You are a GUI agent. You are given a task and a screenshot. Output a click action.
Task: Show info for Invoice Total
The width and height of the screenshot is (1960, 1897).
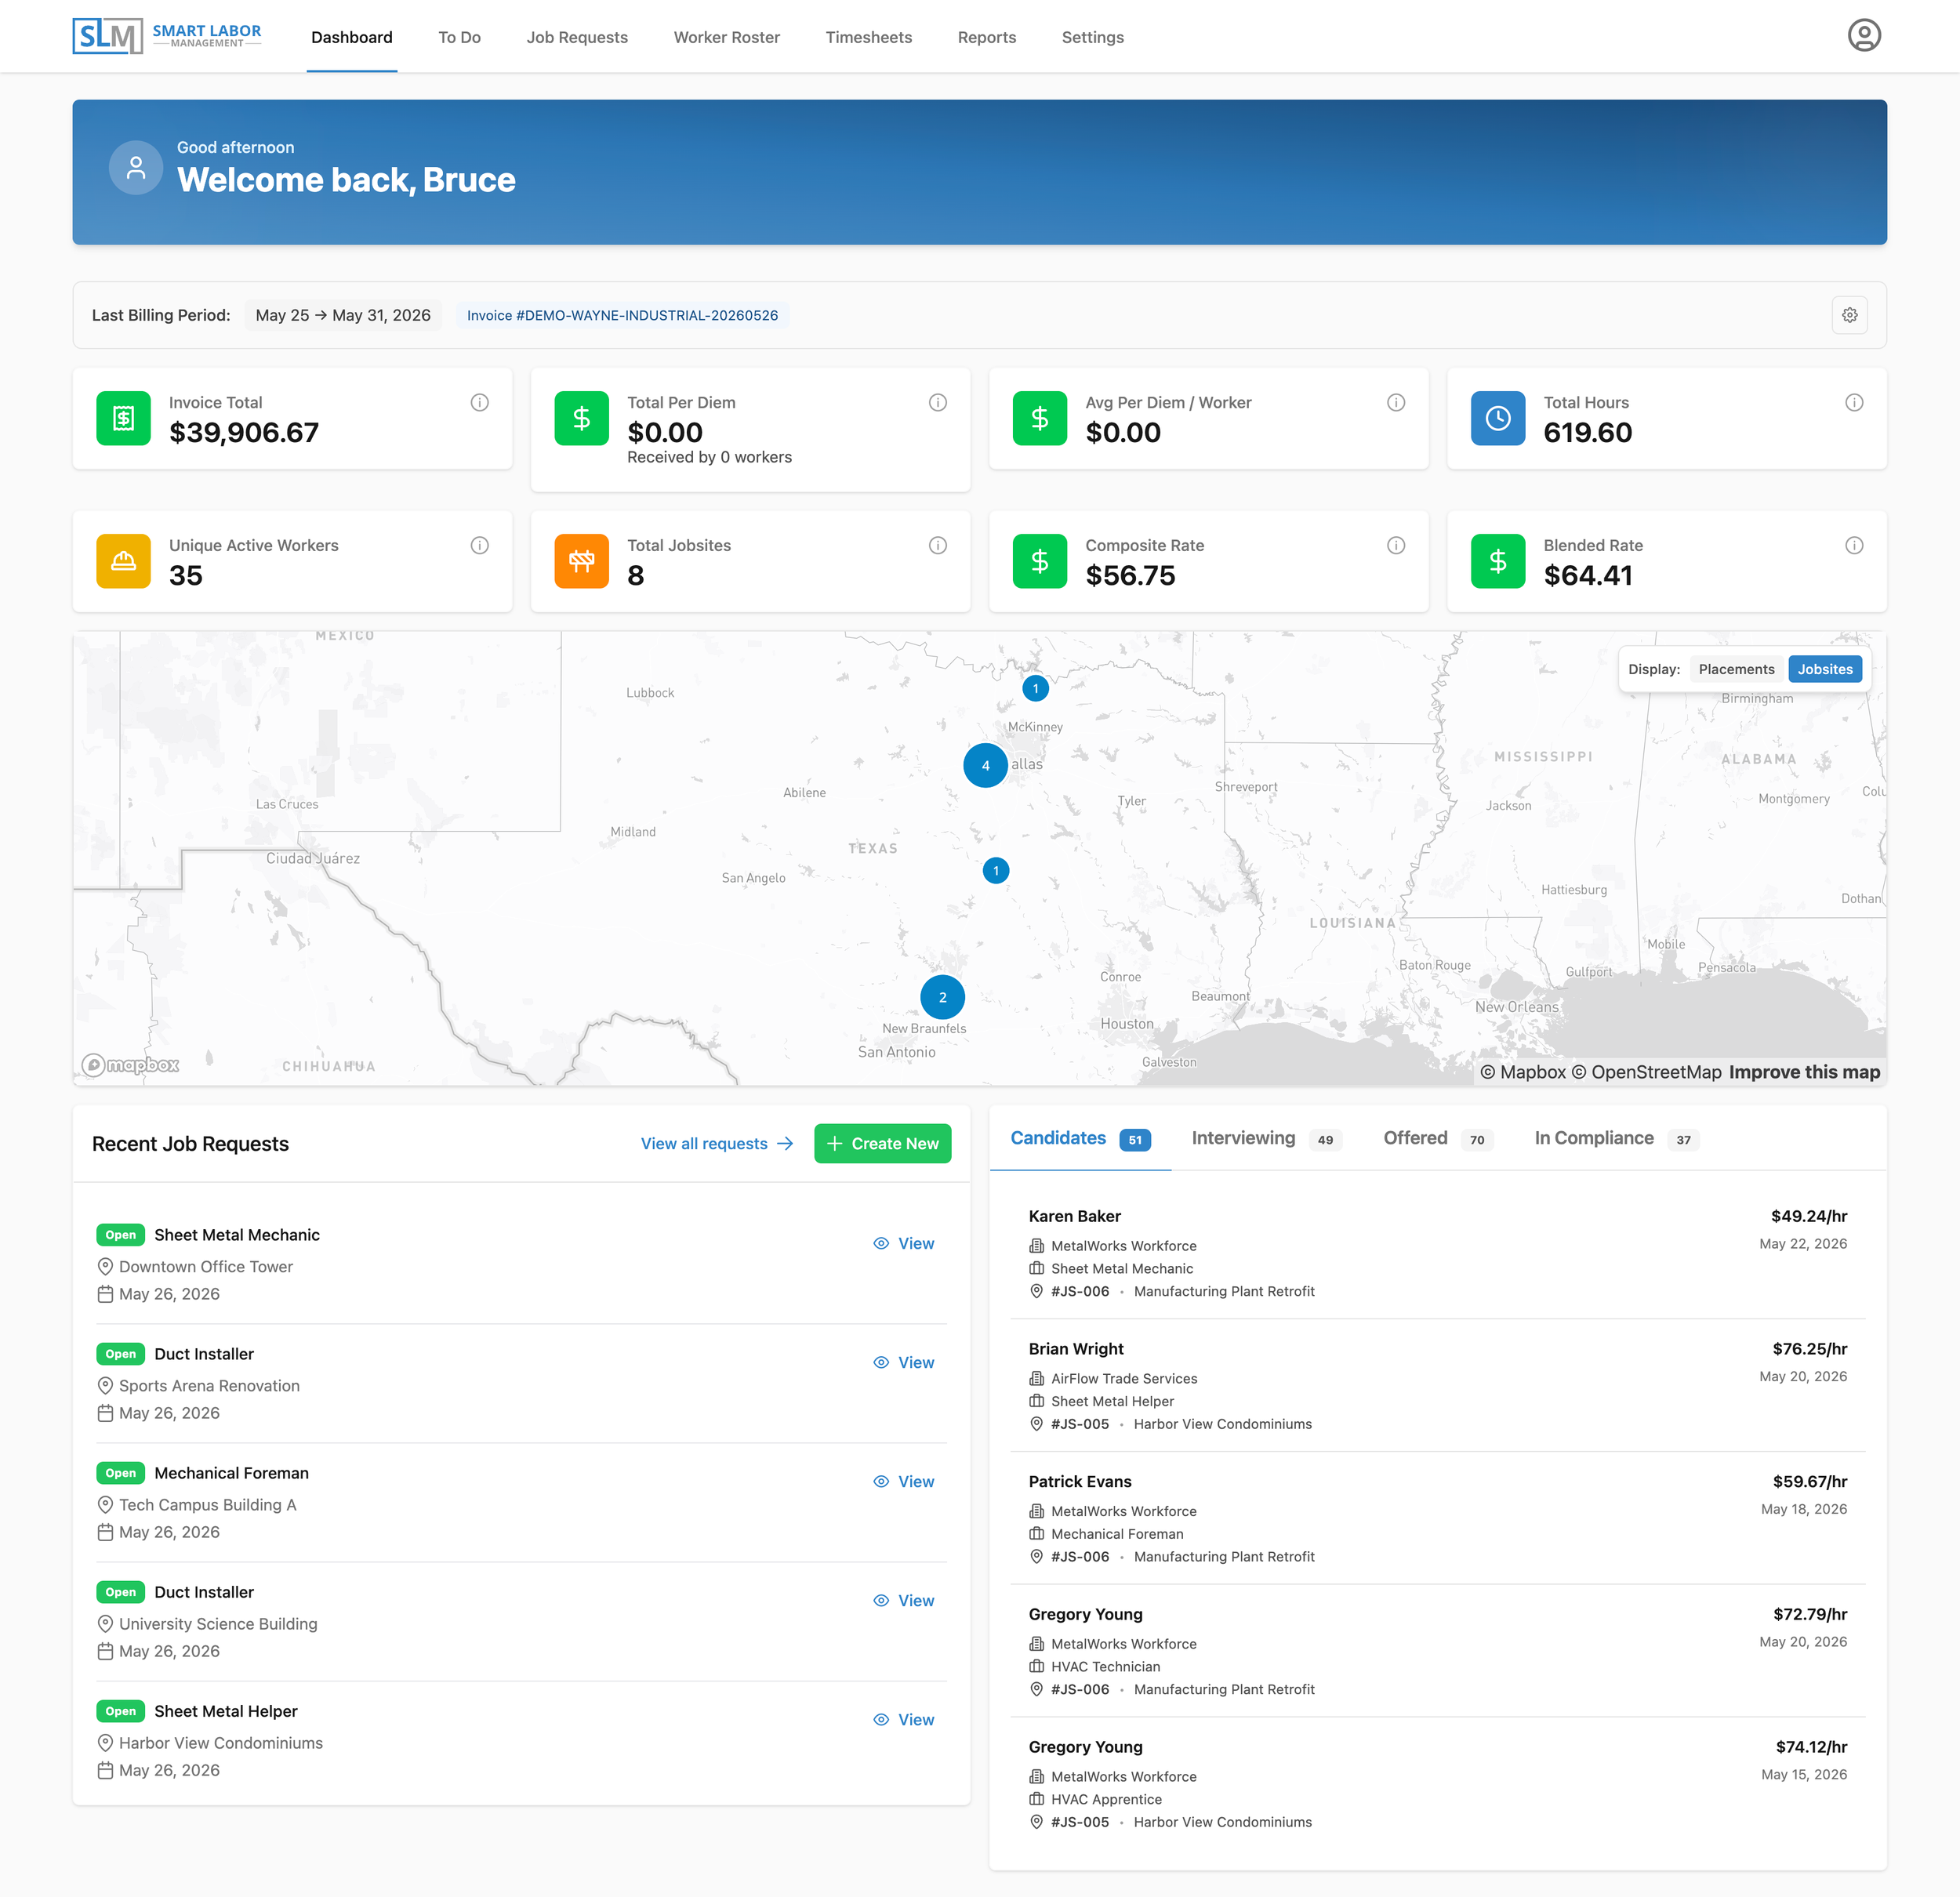(479, 402)
